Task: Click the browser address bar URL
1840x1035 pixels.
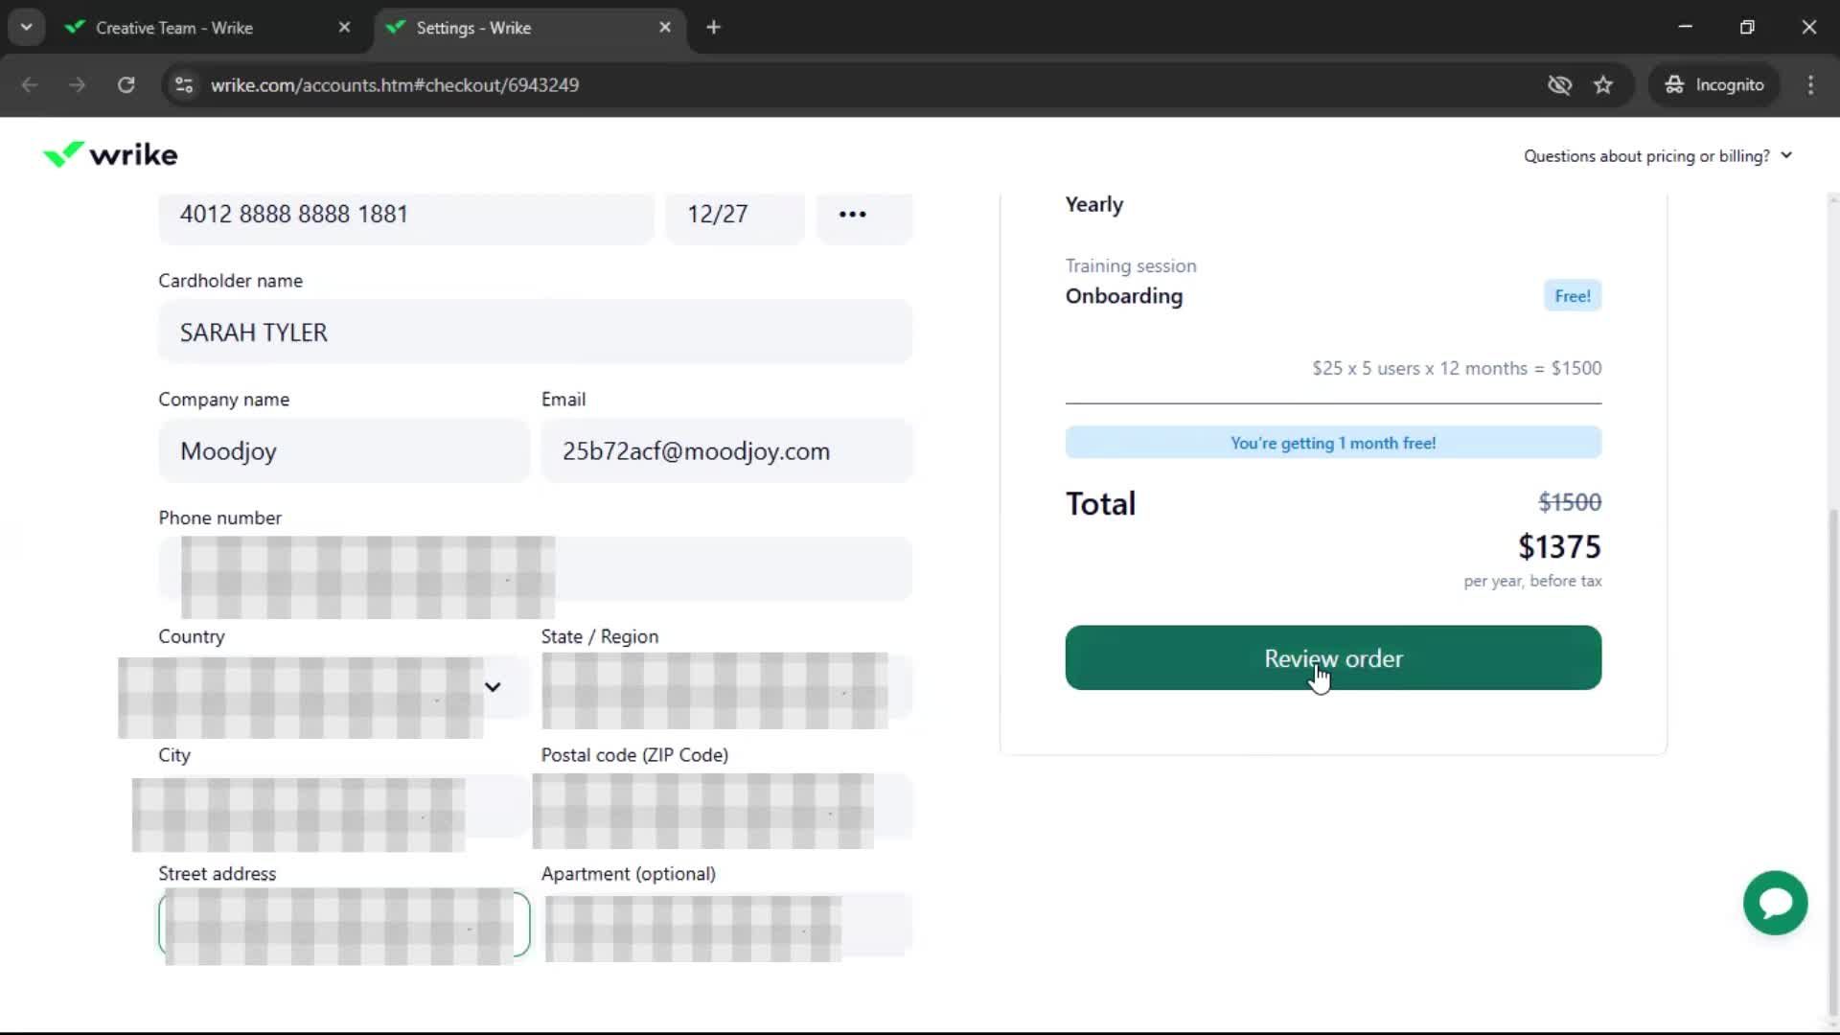Action: point(395,84)
